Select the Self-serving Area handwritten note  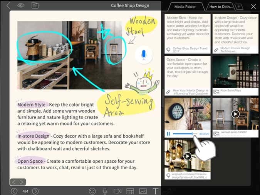tap(127, 104)
